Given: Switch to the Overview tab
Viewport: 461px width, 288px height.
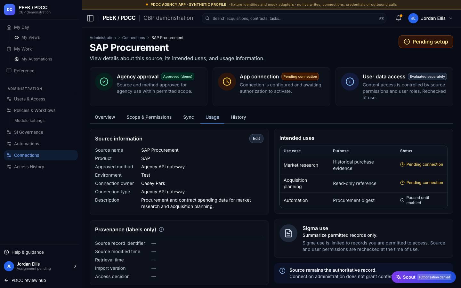Looking at the screenshot, I should click(x=105, y=117).
